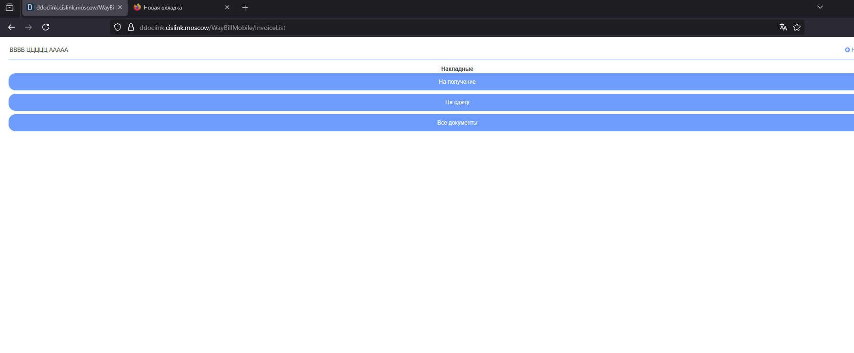854x353 pixels.
Task: Select the ddoclink.cislink.moscow tab
Action: click(75, 8)
